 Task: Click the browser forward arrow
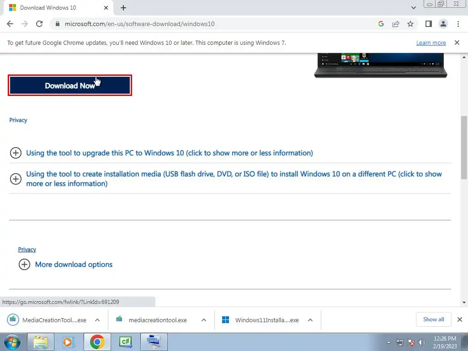pos(25,24)
